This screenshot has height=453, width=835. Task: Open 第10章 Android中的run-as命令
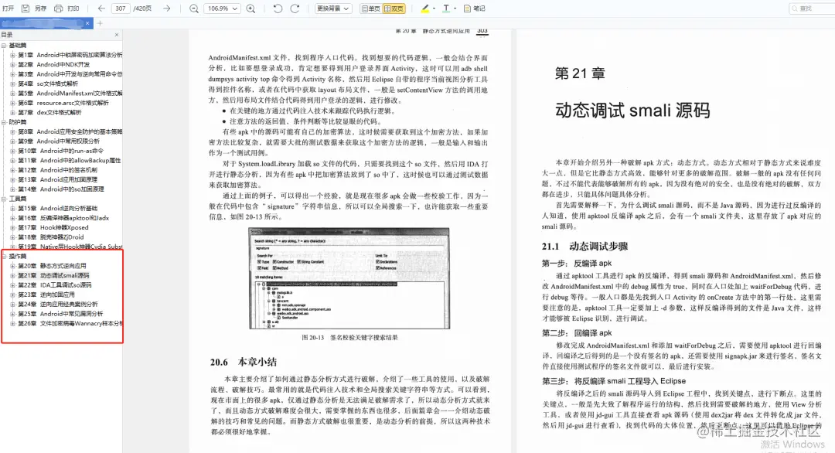(61, 151)
